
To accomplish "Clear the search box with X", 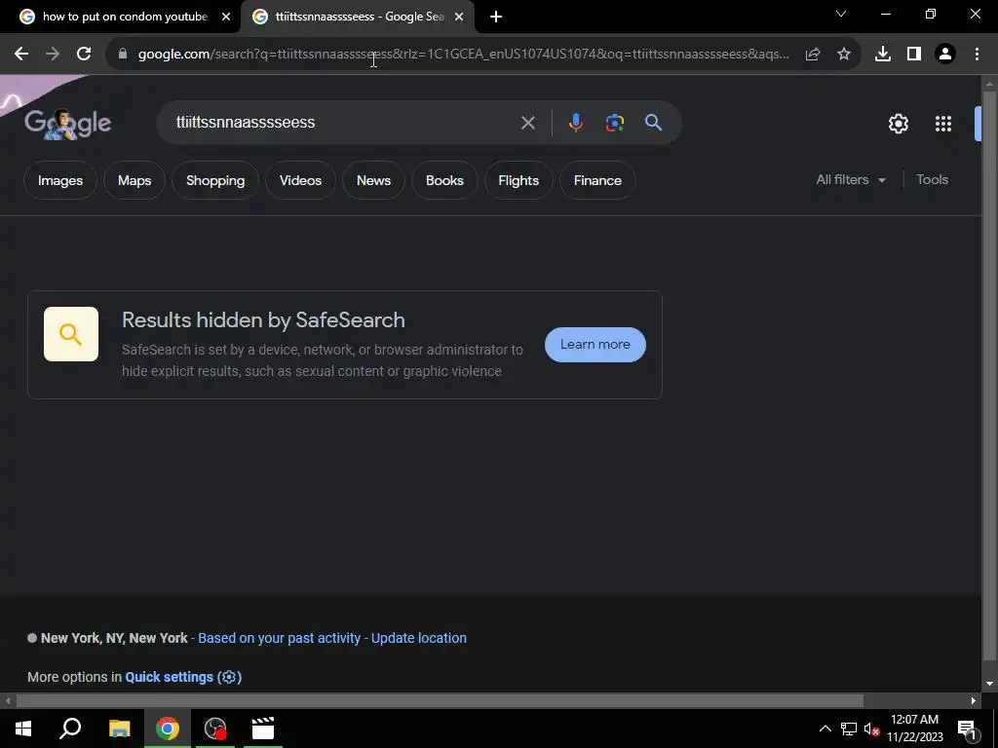I will (527, 123).
